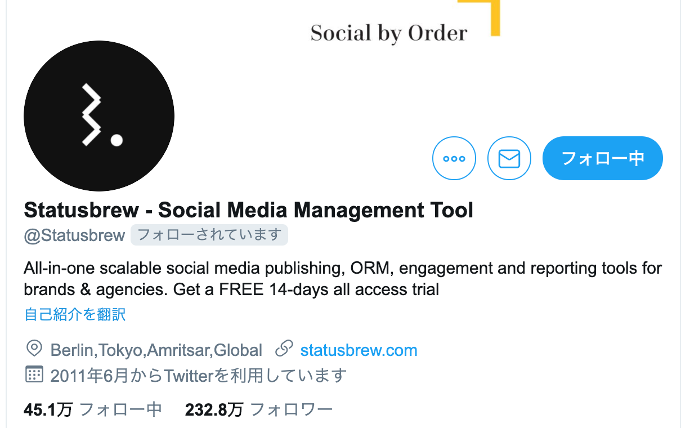Open the statusbrew.com website link
This screenshot has height=428, width=681.
point(359,350)
